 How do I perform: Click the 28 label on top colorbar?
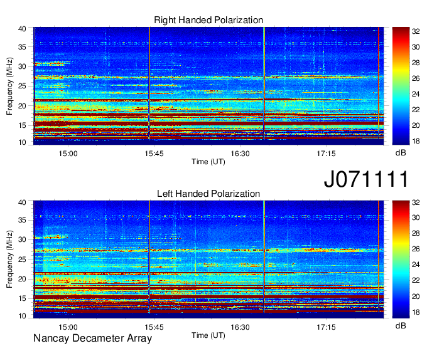(416, 63)
